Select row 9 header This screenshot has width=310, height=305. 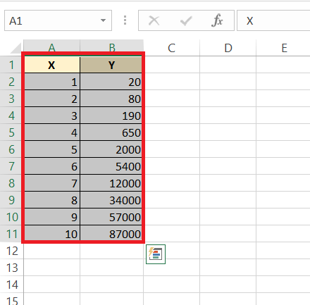(12, 200)
